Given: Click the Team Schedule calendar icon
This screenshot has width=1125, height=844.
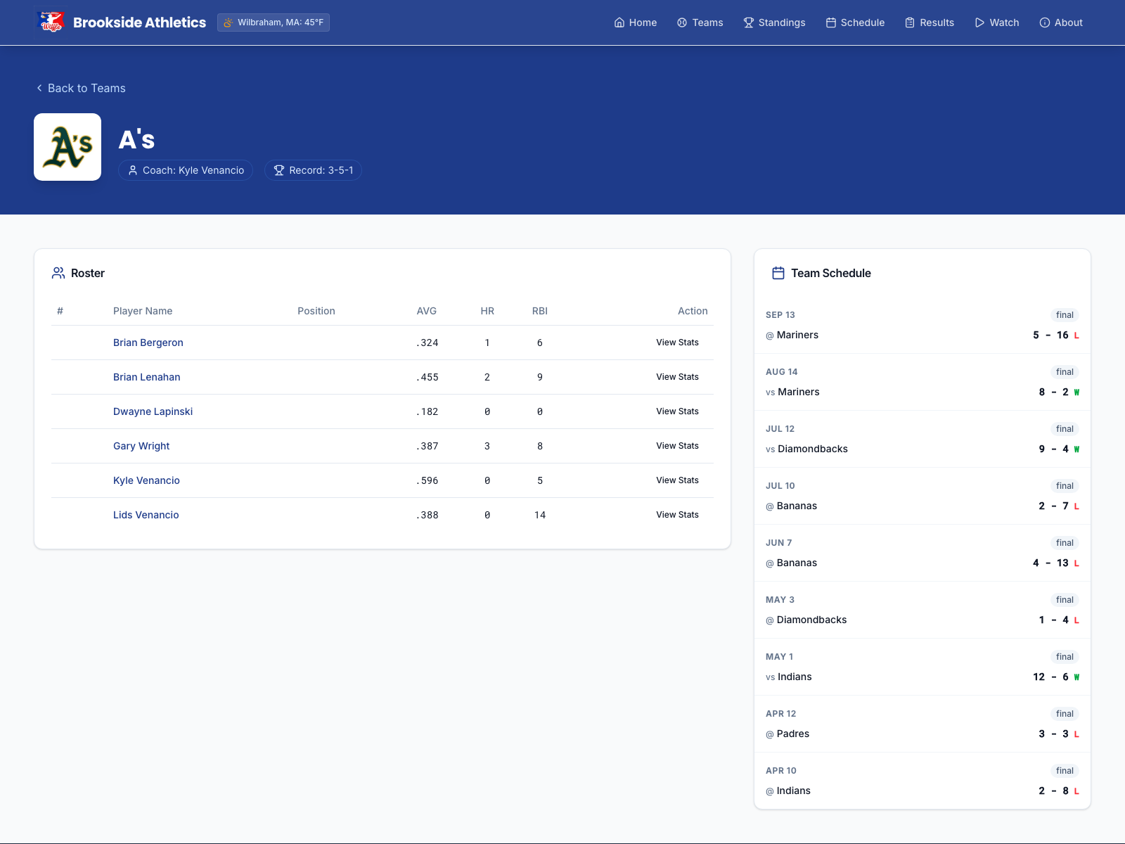Looking at the screenshot, I should 778,273.
